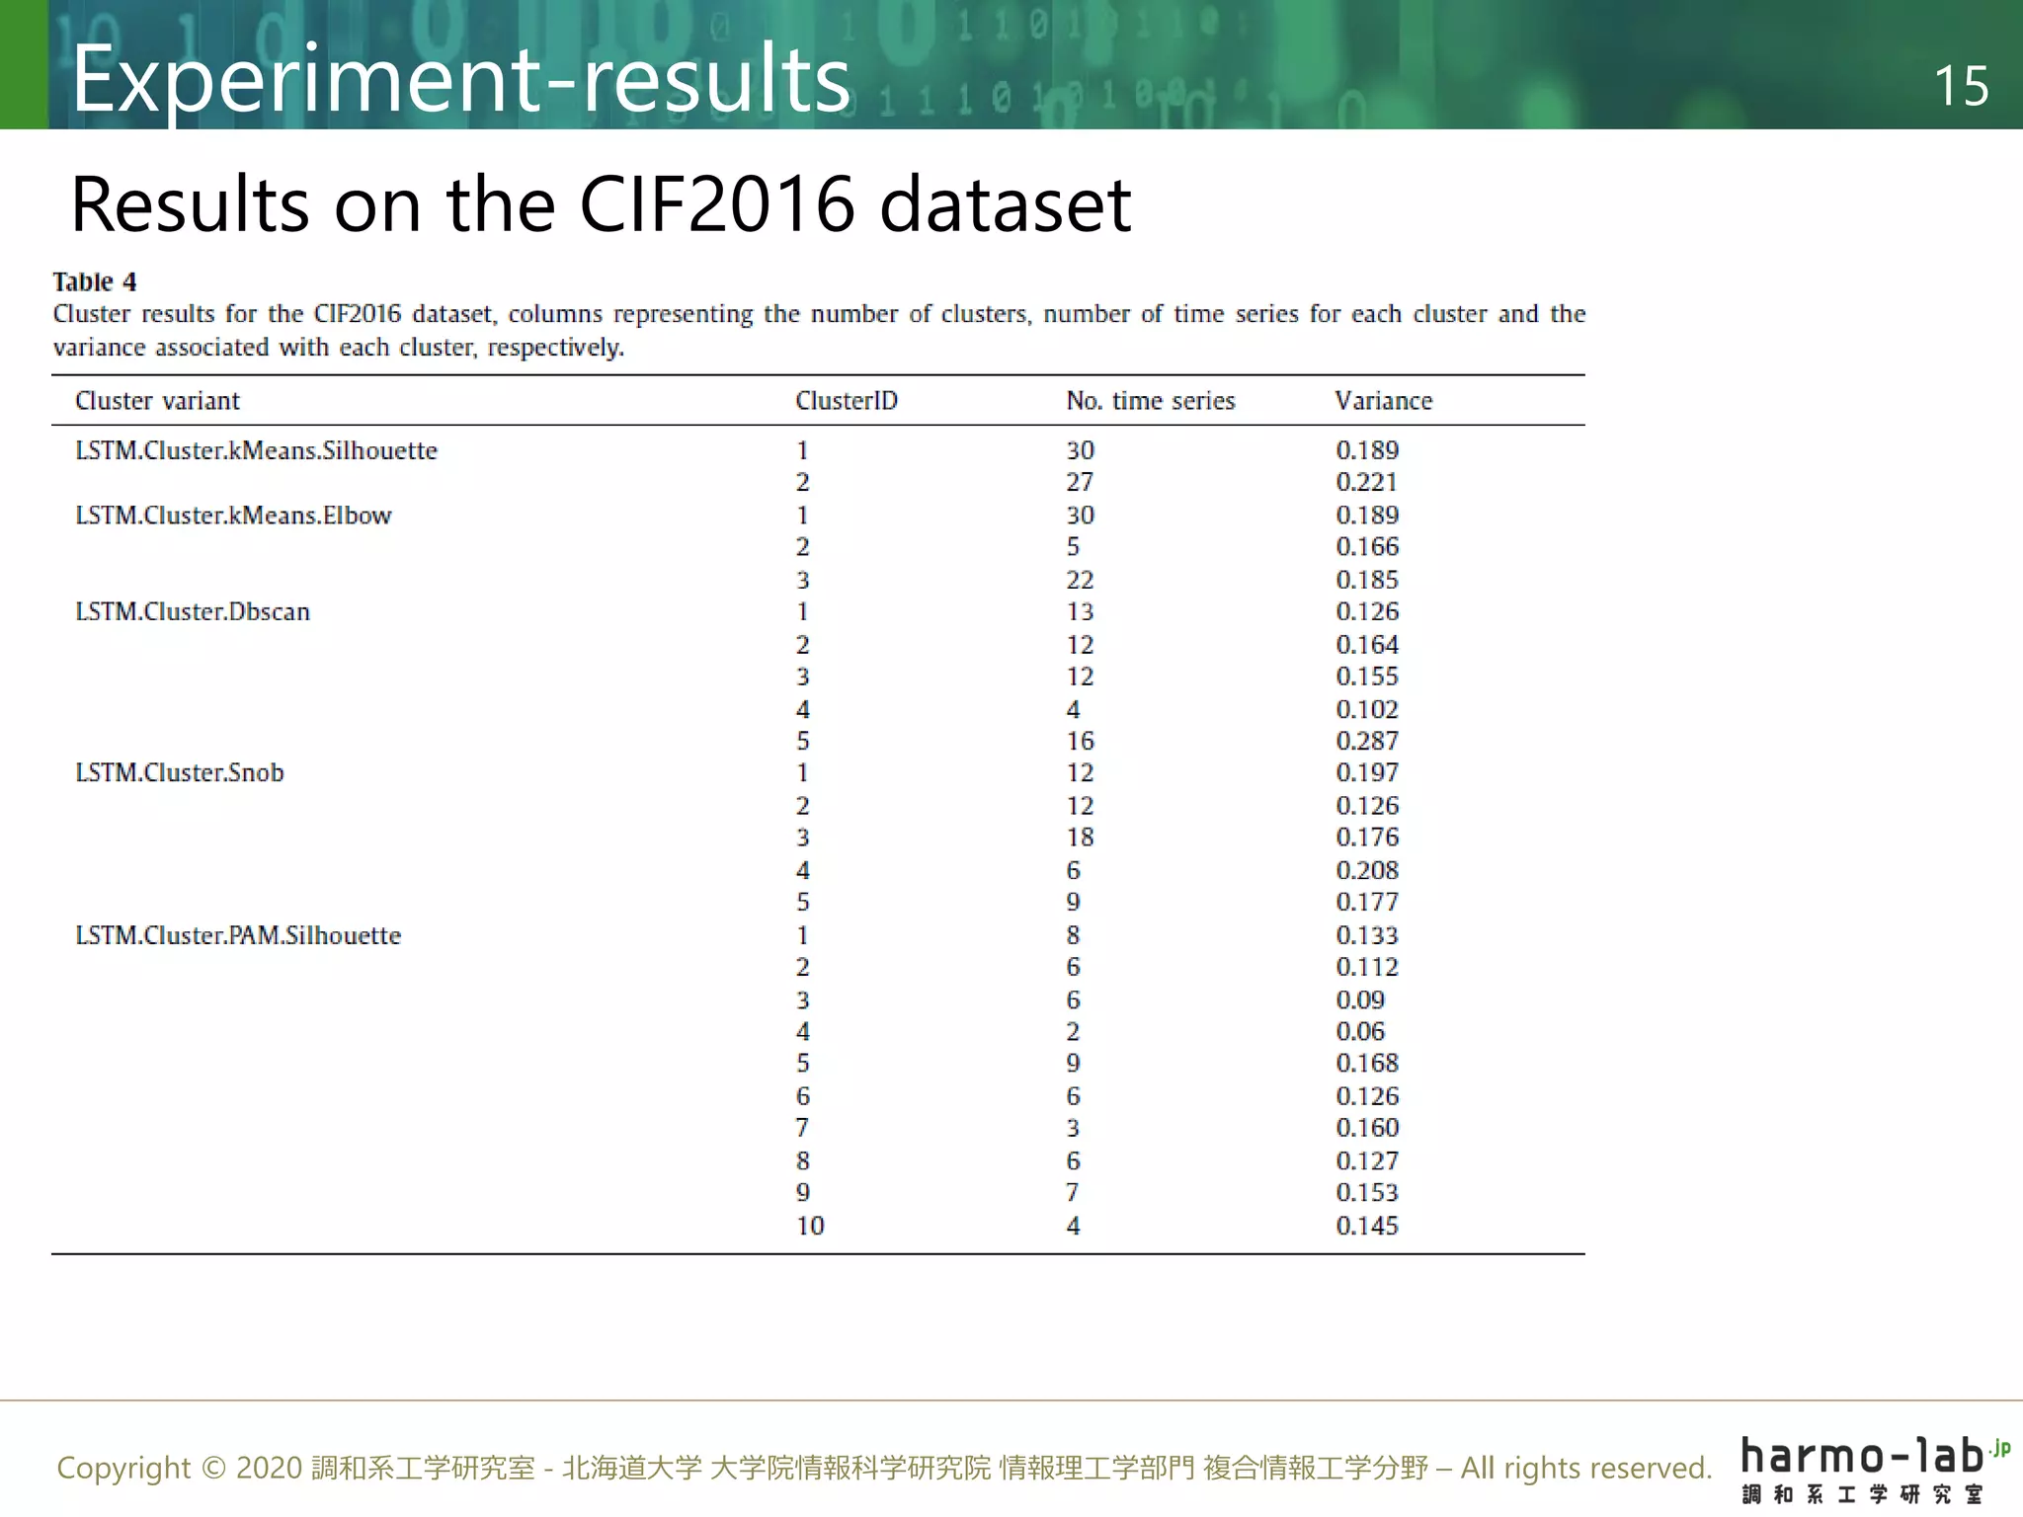Click variance value 0.287
Image resolution: width=2023 pixels, height=1517 pixels.
[x=1367, y=741]
